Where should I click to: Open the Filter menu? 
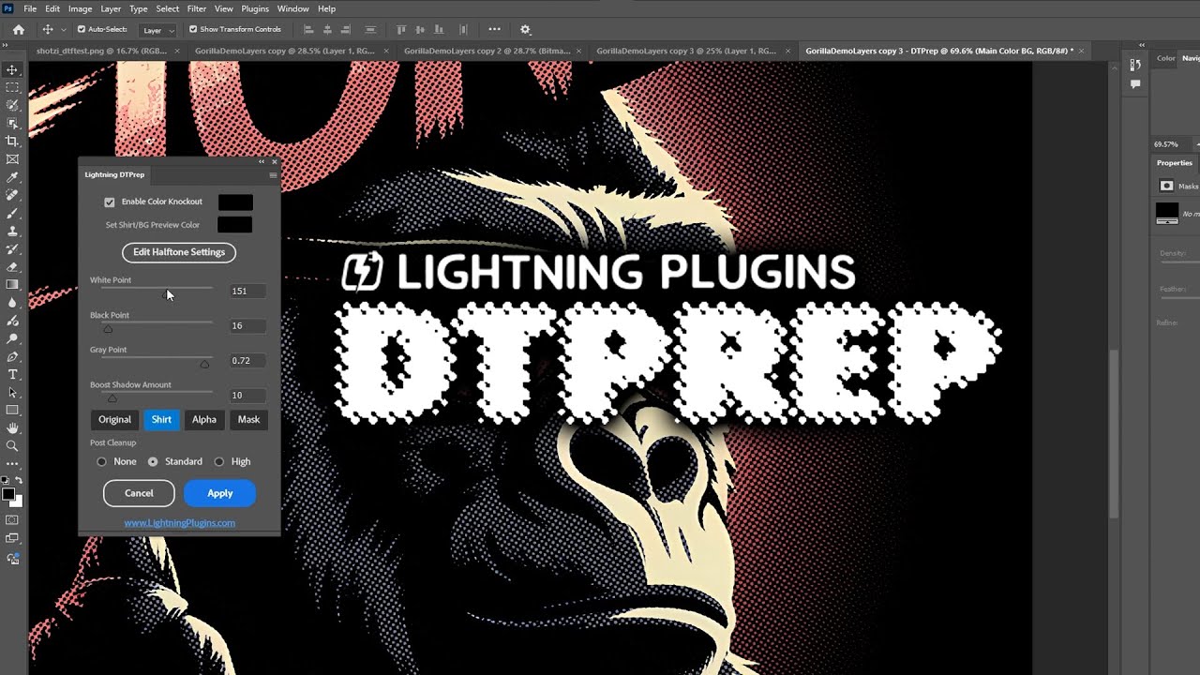pos(196,8)
